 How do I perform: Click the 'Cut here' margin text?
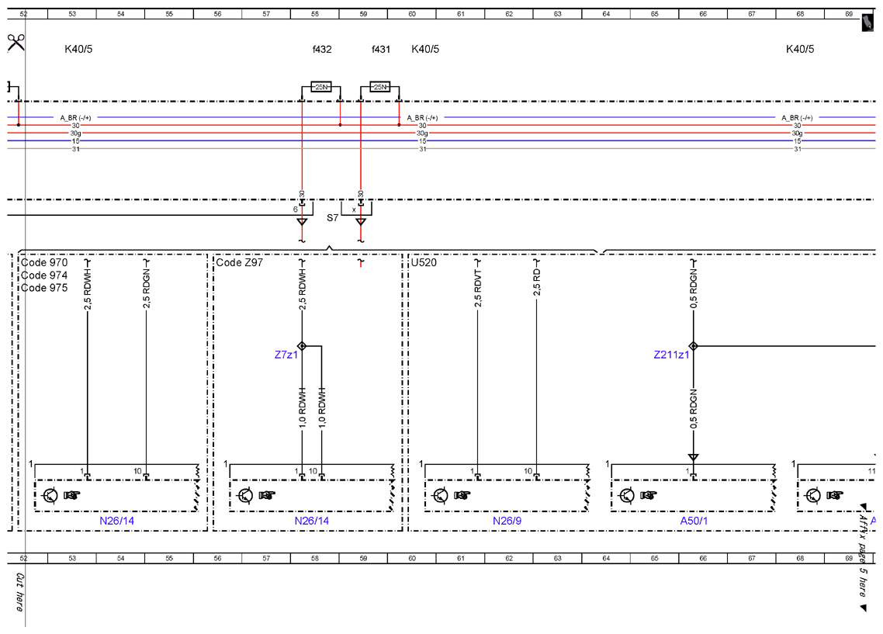(19, 592)
